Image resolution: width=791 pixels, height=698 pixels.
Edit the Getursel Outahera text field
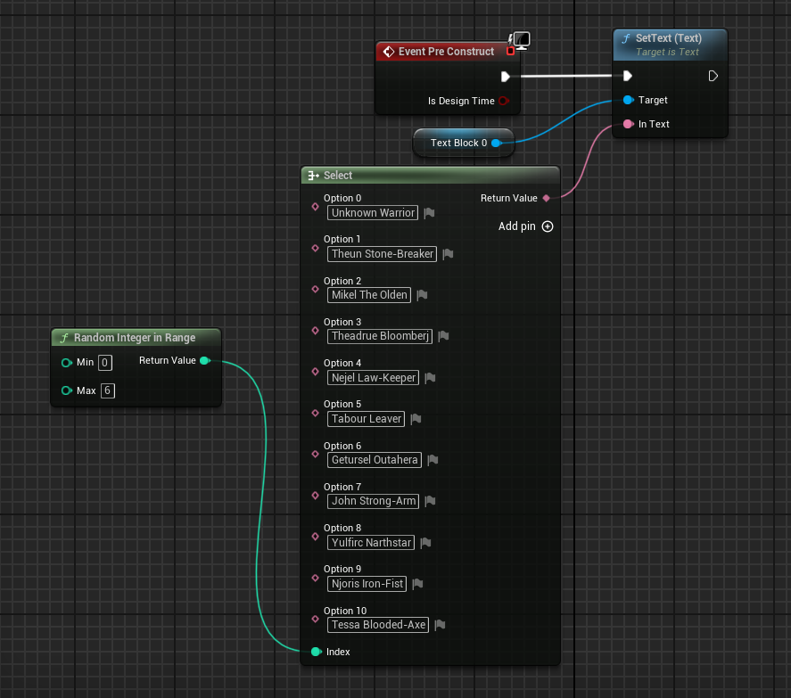pos(375,460)
